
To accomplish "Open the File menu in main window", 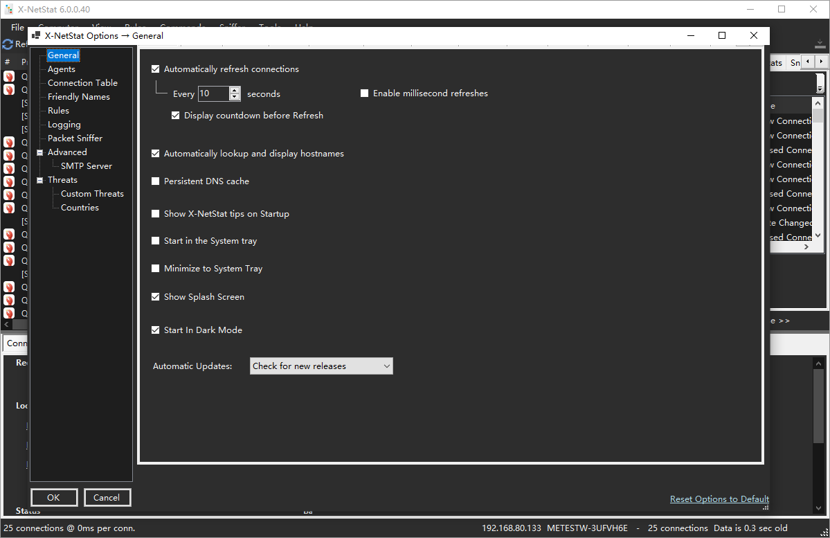I will point(17,27).
